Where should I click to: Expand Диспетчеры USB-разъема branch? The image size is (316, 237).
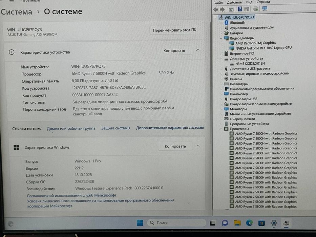(x=221, y=69)
